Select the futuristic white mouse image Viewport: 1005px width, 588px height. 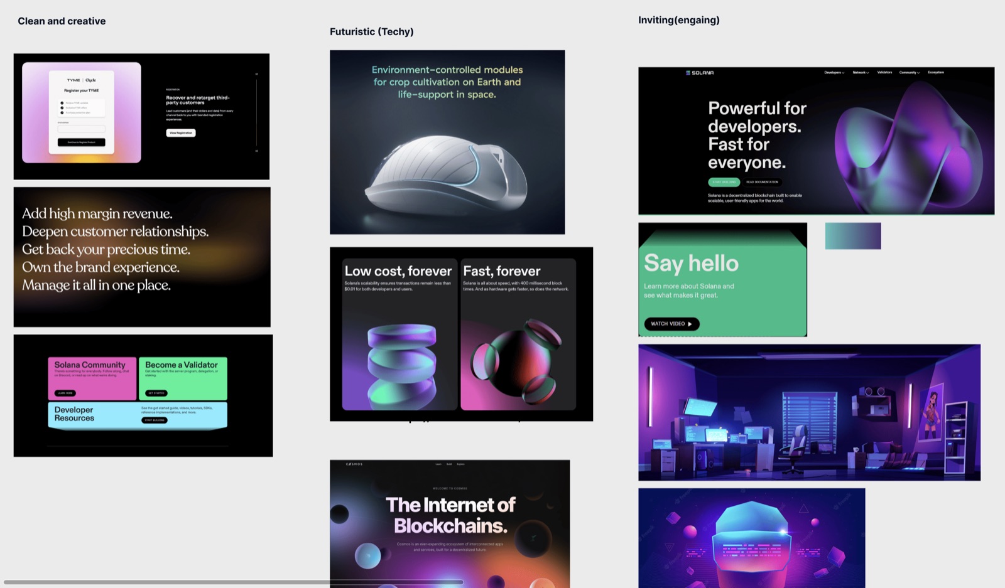[x=447, y=142]
